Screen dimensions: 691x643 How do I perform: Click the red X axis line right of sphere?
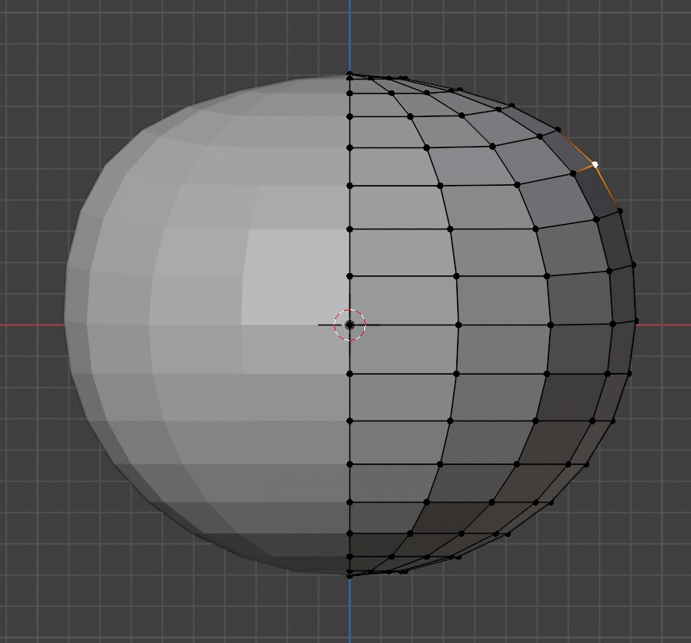pos(663,325)
